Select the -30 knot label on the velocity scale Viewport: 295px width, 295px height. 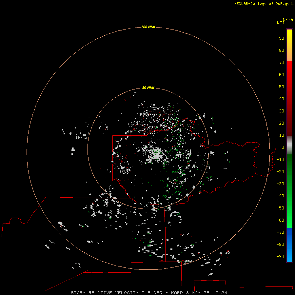click(x=280, y=184)
